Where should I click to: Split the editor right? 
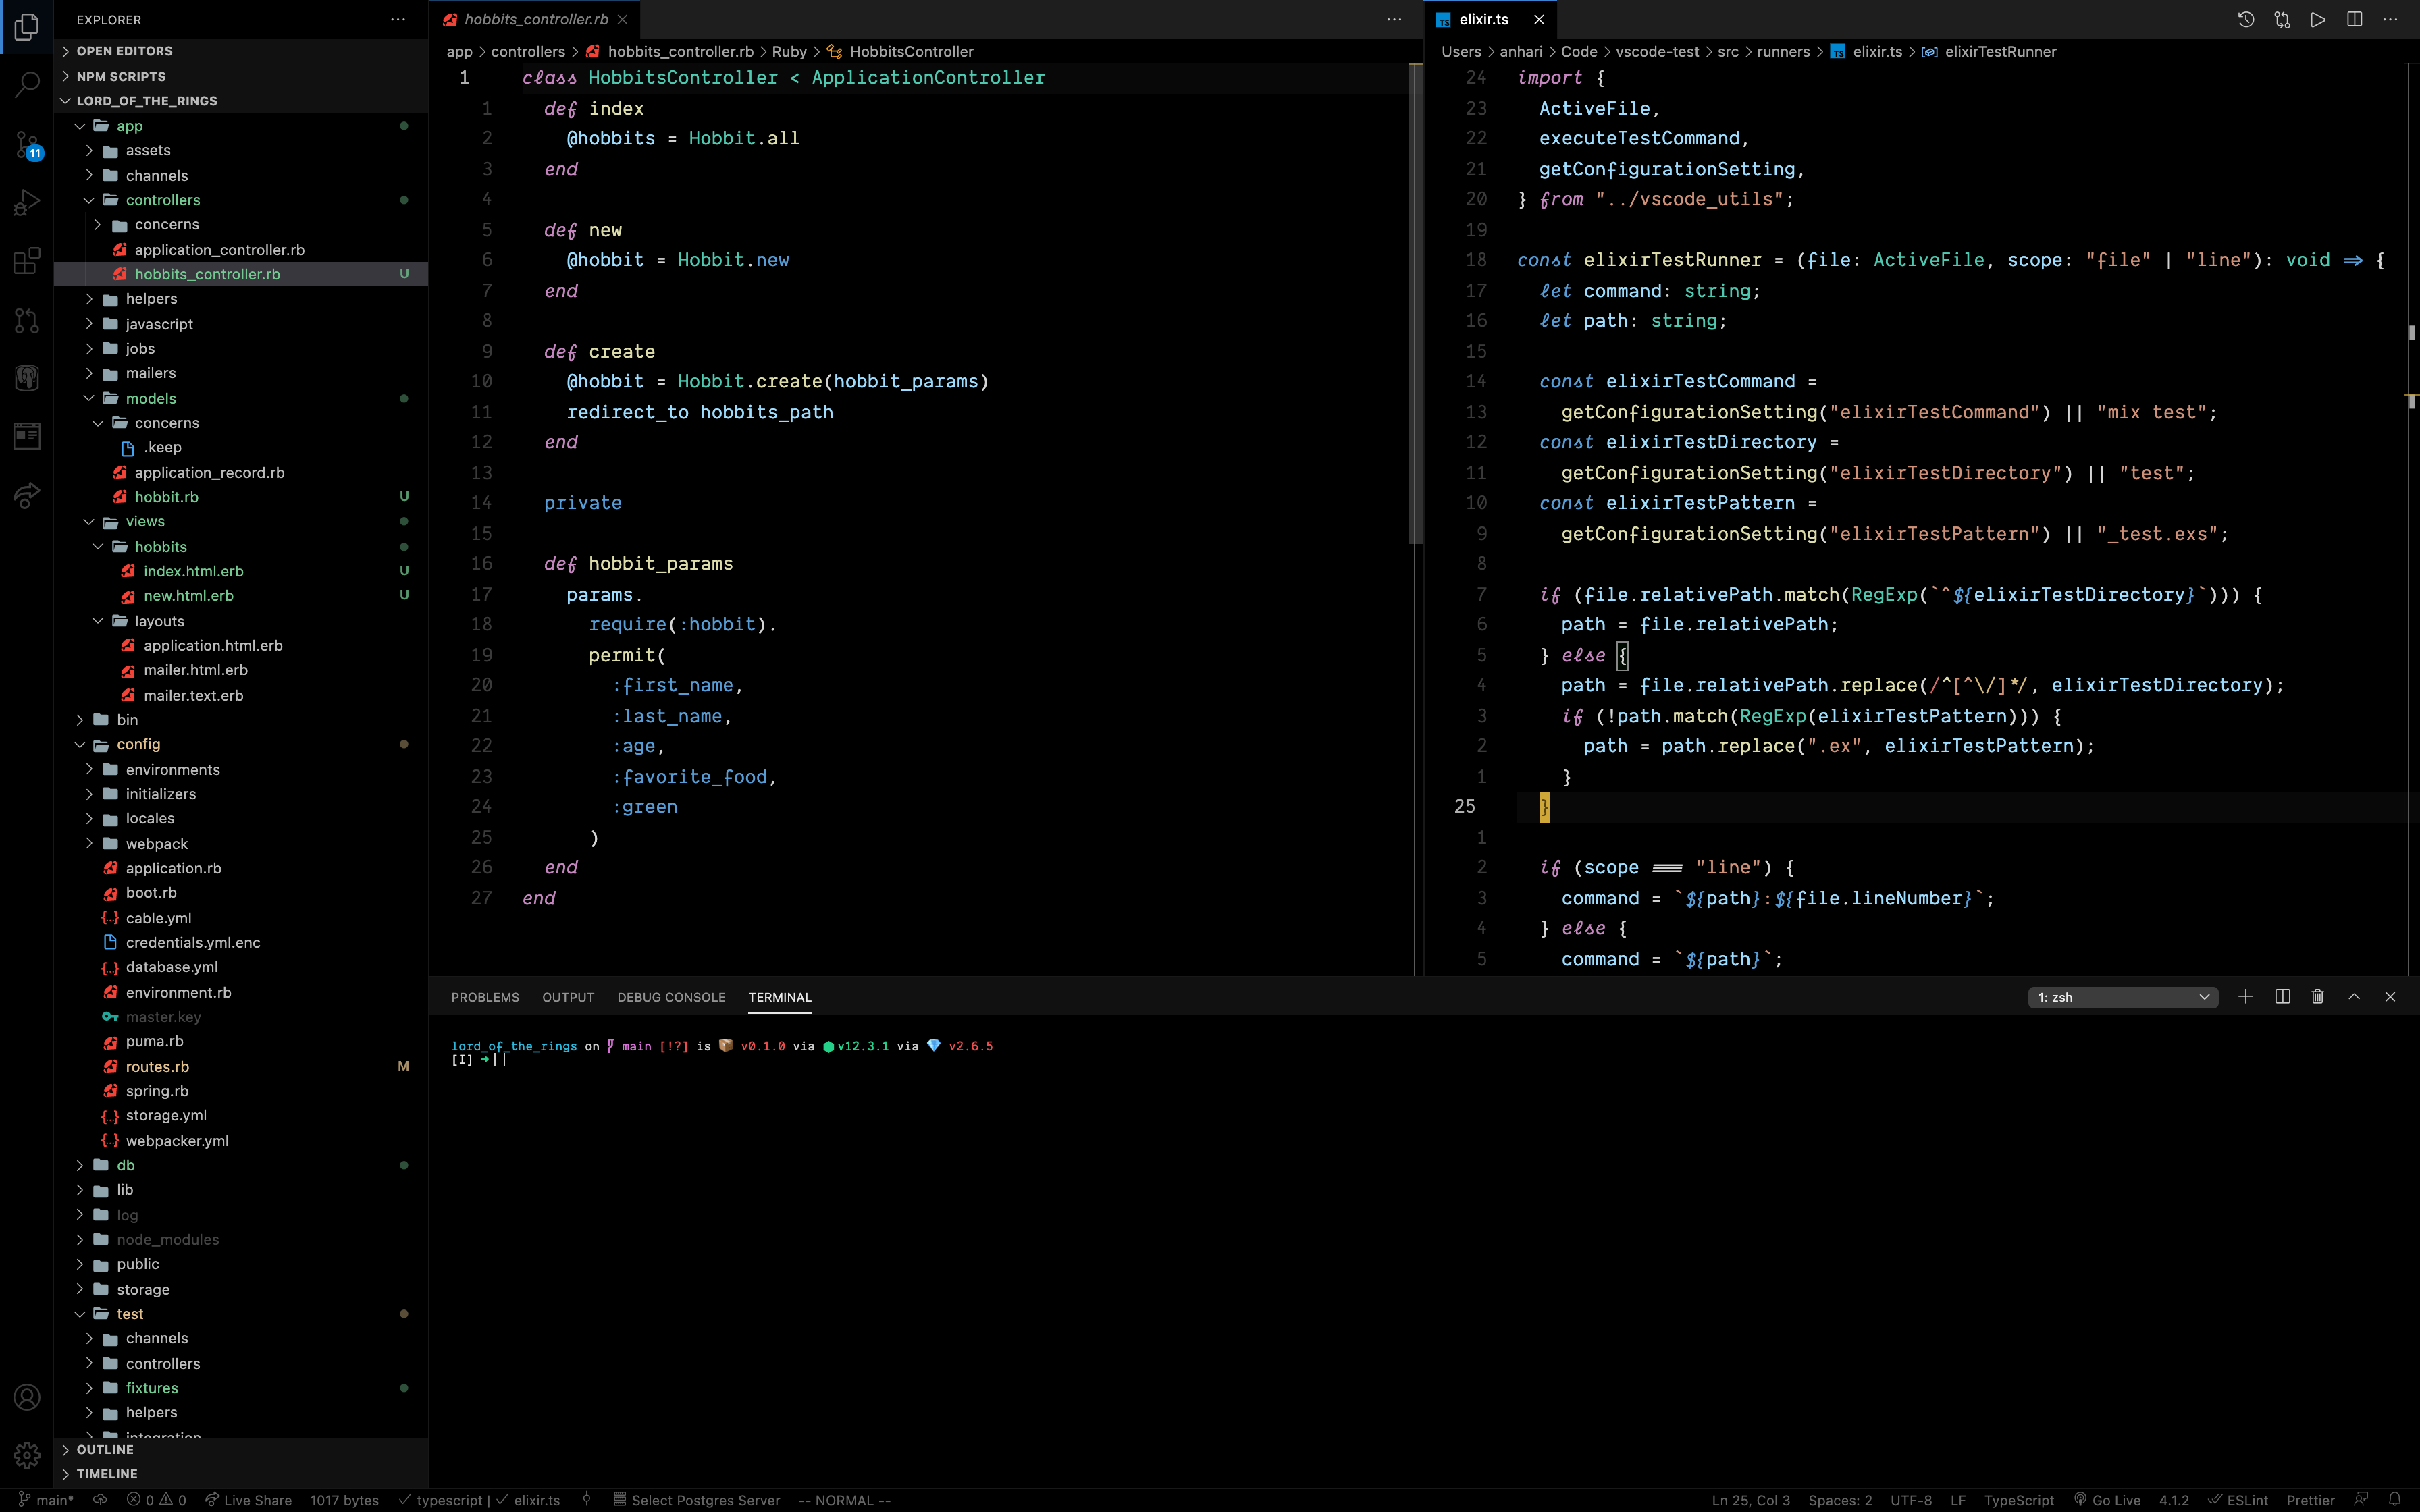(x=2354, y=19)
